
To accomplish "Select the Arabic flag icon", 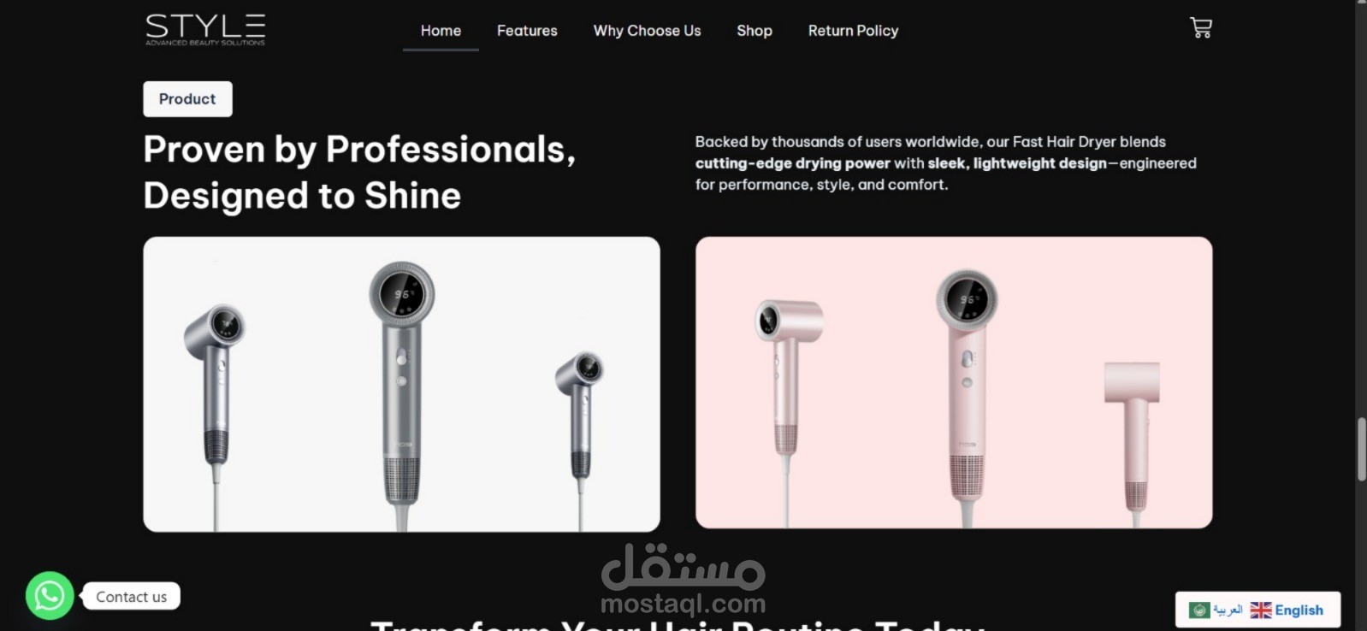I will (x=1199, y=610).
